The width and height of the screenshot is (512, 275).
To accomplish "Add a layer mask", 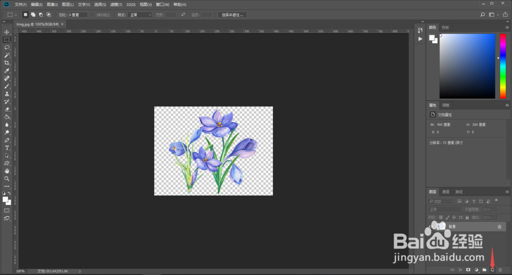I will 468,270.
